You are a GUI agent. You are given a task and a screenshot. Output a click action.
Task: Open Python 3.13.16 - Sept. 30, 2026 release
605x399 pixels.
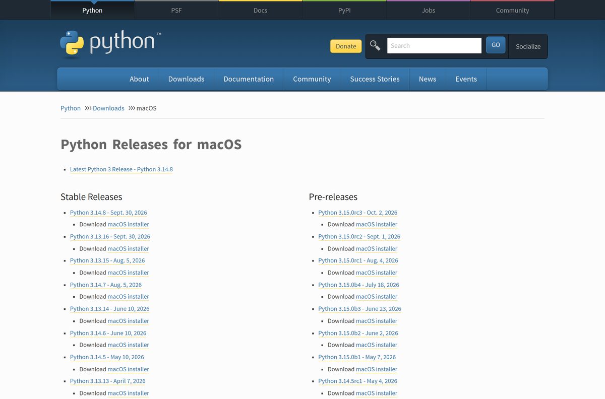pos(110,237)
